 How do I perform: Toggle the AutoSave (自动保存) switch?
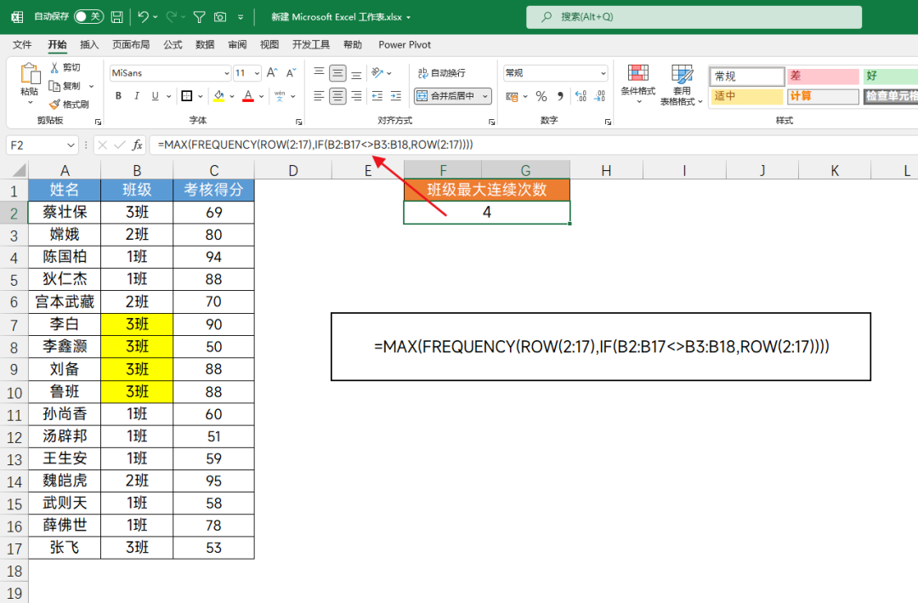pos(88,17)
